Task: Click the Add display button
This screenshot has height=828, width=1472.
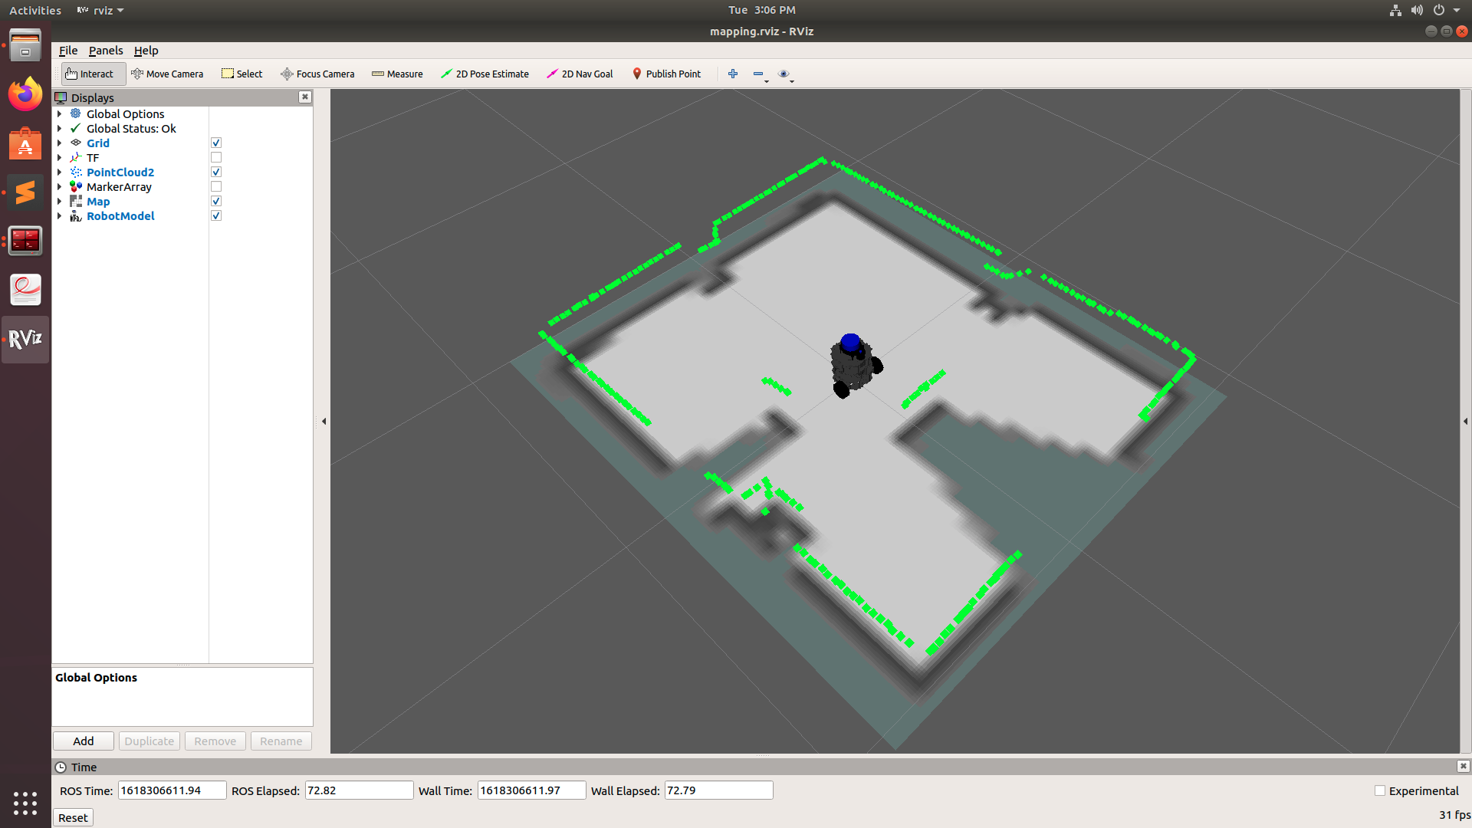Action: coord(84,741)
